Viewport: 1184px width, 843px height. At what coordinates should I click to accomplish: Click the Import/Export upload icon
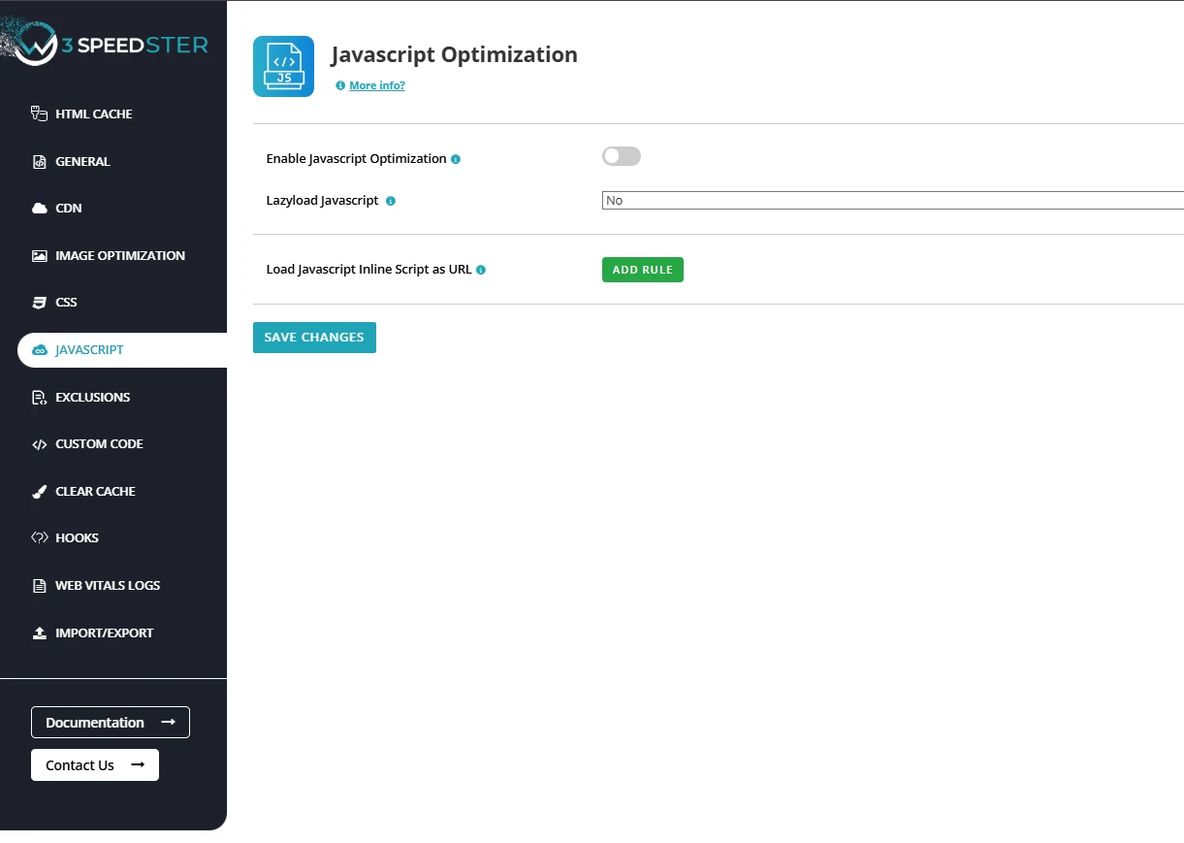point(39,633)
